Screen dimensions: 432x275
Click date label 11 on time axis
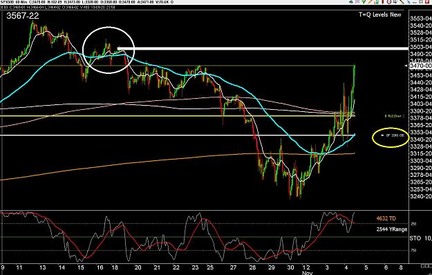click(19, 267)
